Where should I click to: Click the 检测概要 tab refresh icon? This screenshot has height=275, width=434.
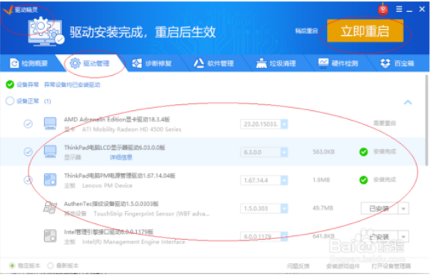tap(14, 64)
